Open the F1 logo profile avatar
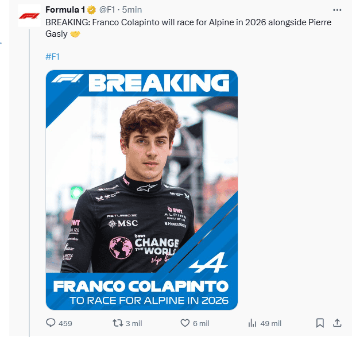The height and width of the screenshot is (337, 352). click(x=30, y=16)
